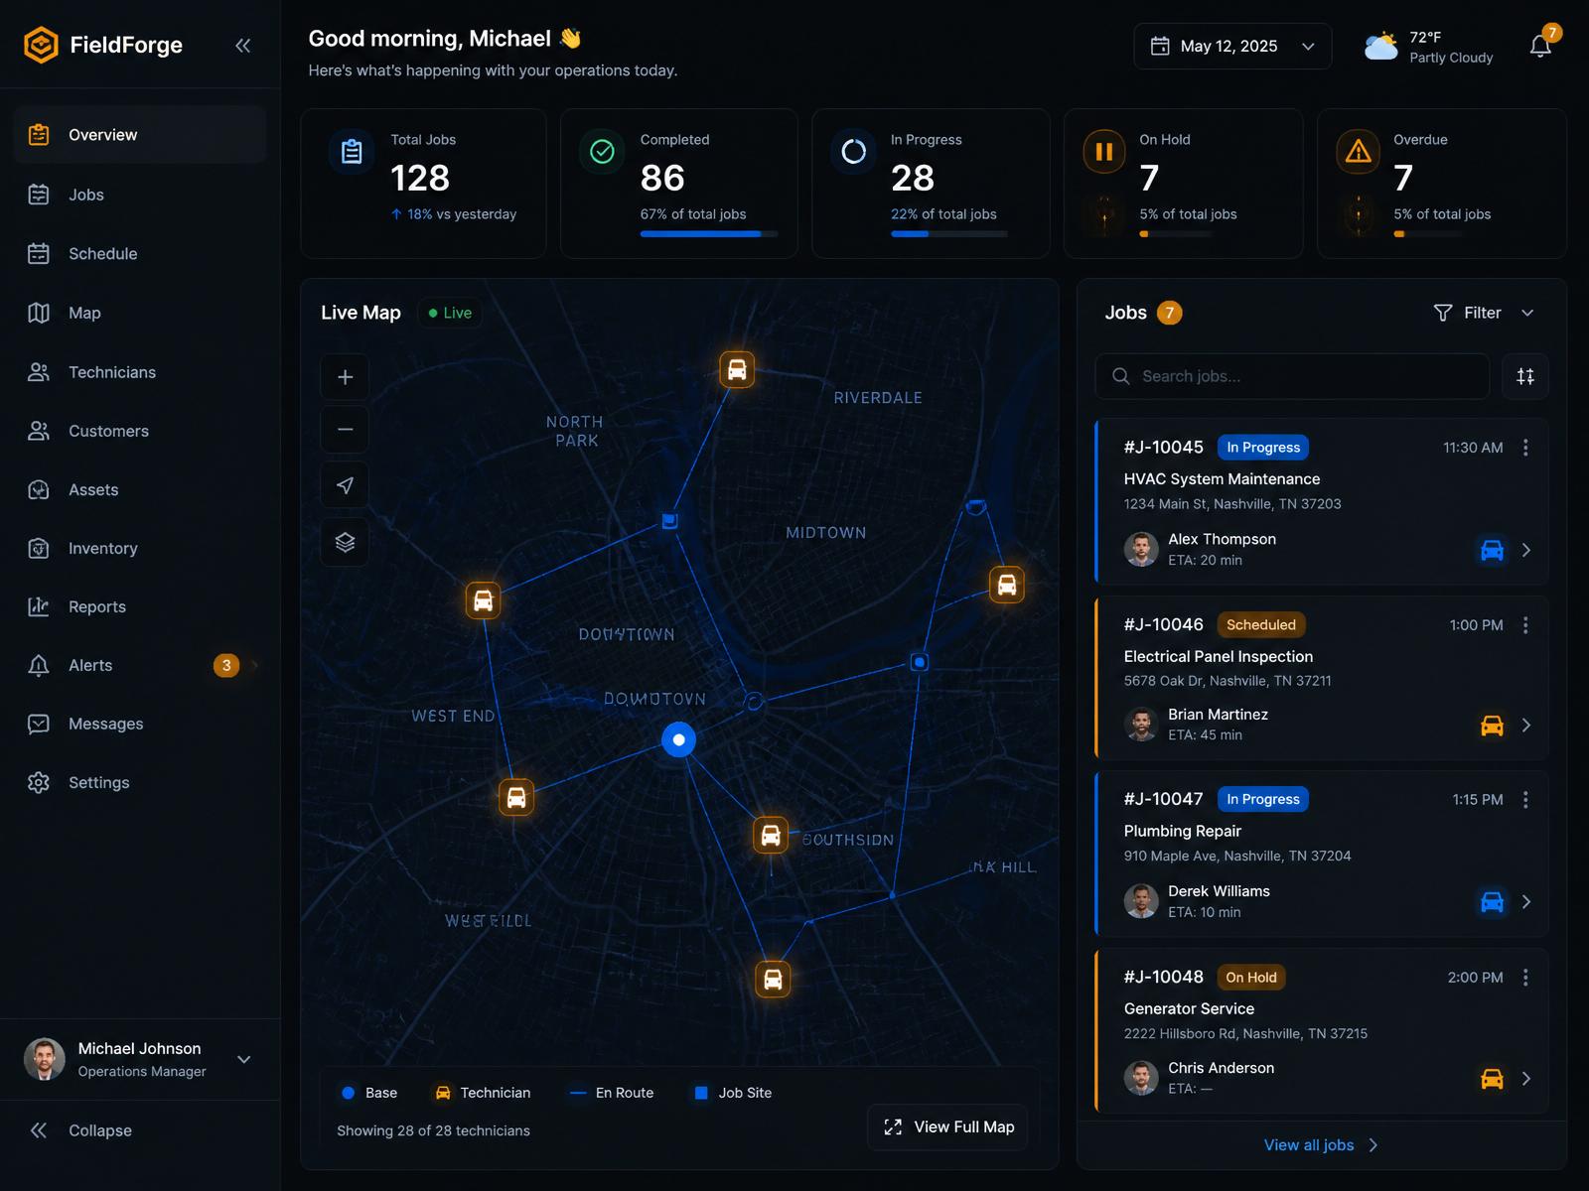Viewport: 1589px width, 1191px height.
Task: Click the FieldForge hexagon logo
Action: (x=41, y=45)
